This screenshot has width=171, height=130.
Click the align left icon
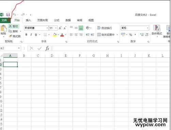(x=71, y=34)
